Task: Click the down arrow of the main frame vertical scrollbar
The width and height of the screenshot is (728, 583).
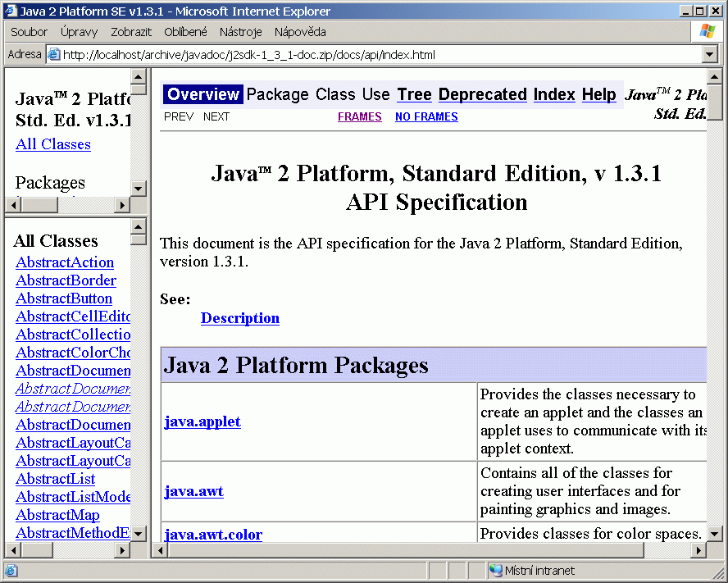Action: (714, 534)
